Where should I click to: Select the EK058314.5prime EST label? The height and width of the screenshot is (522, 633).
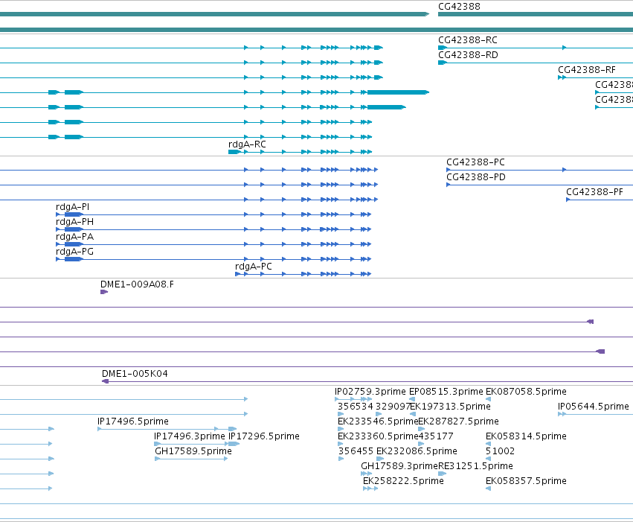point(526,436)
